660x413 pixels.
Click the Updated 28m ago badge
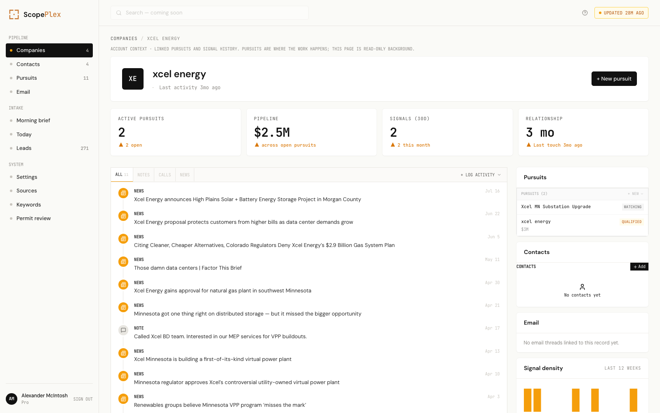pos(621,13)
